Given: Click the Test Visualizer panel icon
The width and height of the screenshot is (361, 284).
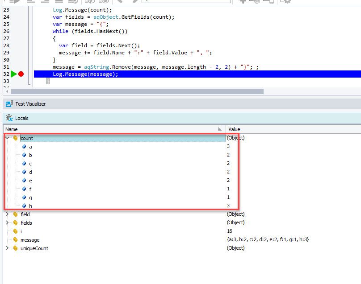Looking at the screenshot, I should 9,104.
